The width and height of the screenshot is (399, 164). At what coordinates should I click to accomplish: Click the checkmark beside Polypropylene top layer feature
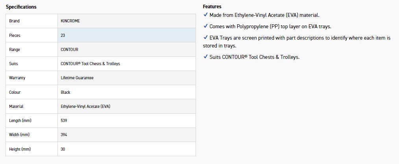click(206, 26)
